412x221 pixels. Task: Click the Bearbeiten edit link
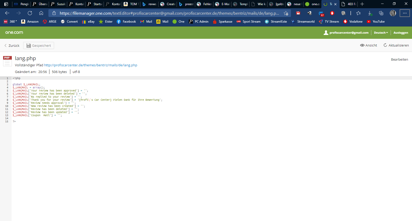[399, 59]
